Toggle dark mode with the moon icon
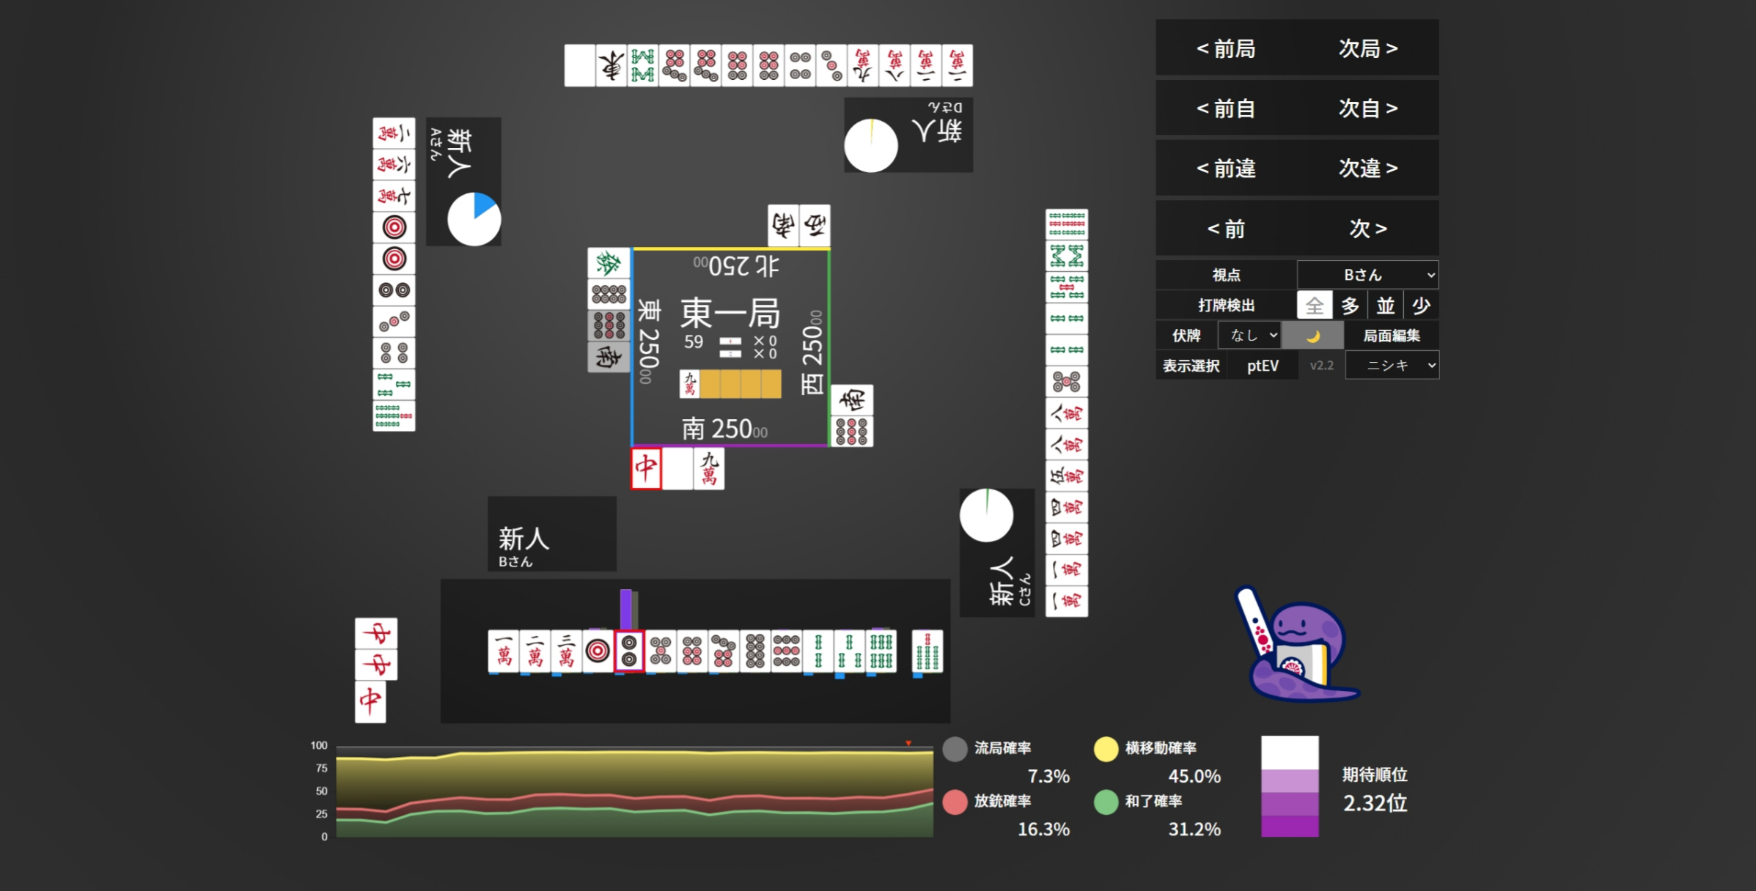 coord(1312,336)
